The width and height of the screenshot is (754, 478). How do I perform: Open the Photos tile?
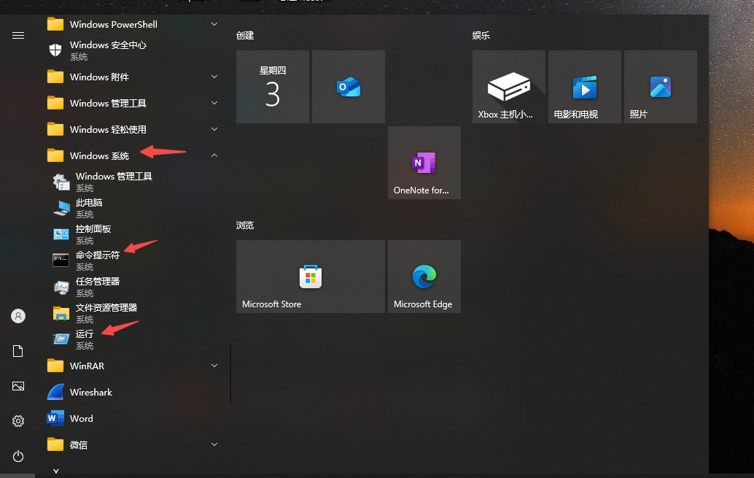click(x=660, y=87)
